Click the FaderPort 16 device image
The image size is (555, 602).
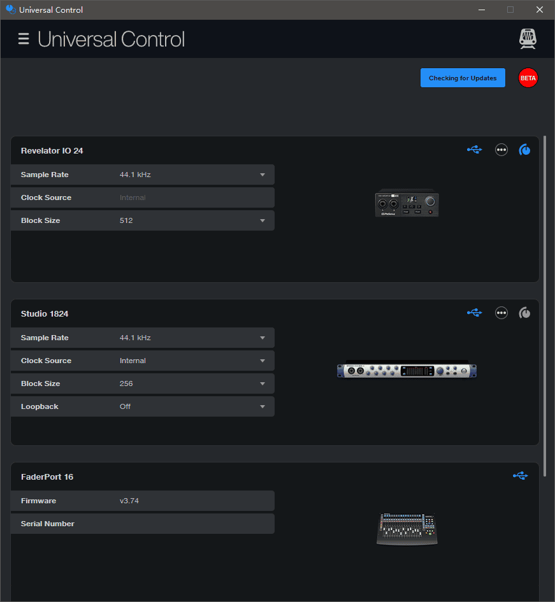(x=407, y=529)
